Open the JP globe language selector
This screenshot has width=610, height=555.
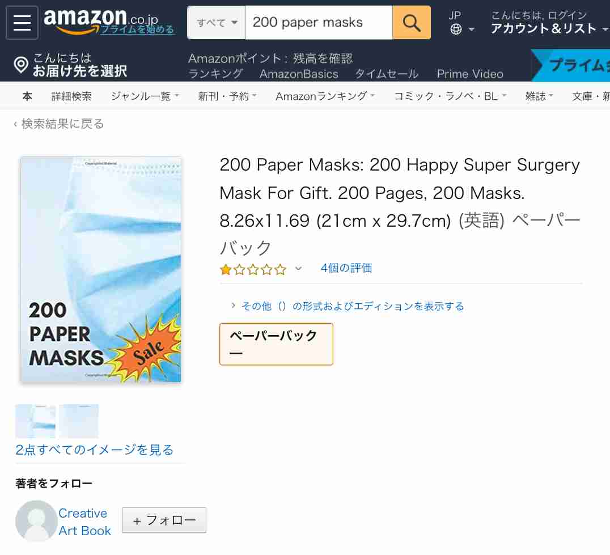[461, 23]
